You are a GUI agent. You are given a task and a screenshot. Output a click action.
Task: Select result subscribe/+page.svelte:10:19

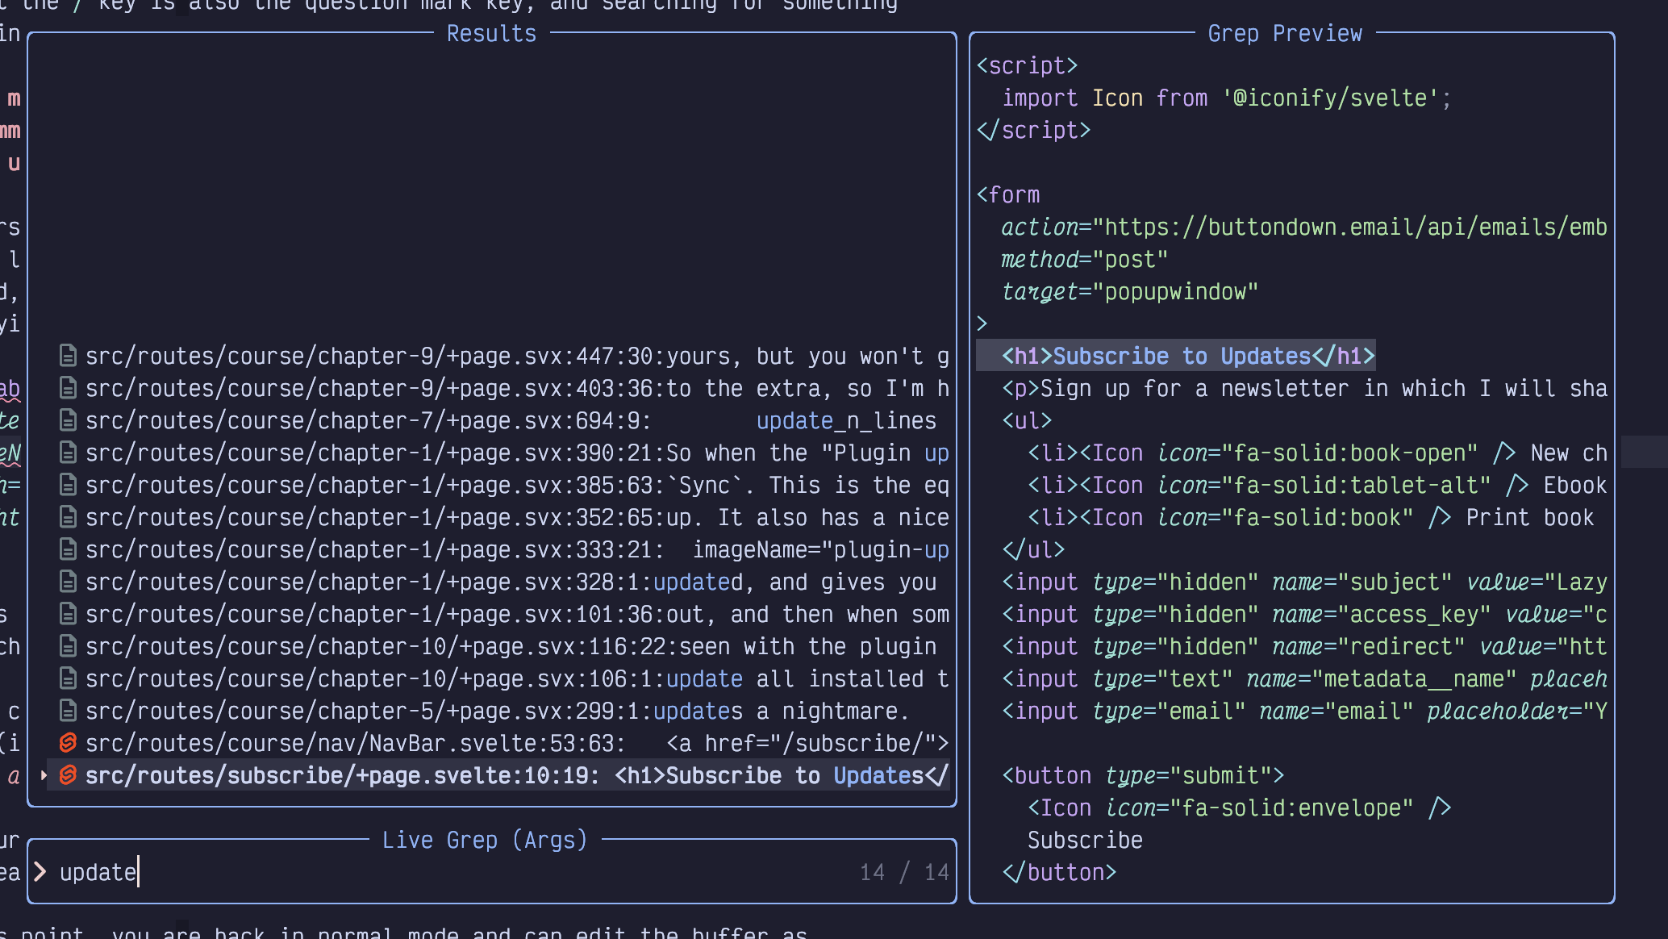click(x=498, y=775)
